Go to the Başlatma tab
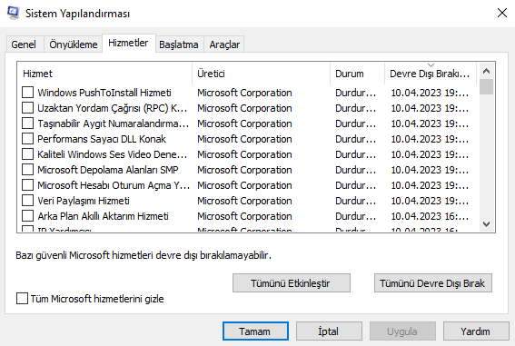Image resolution: width=515 pixels, height=346 pixels. pos(179,44)
